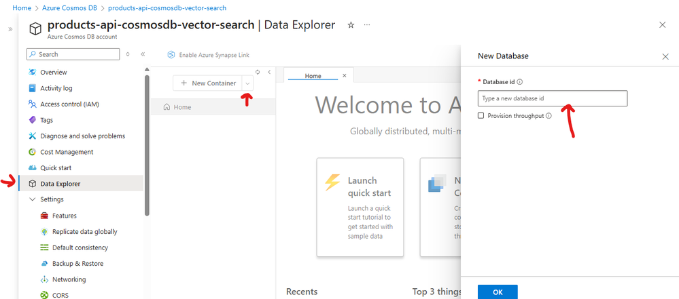
Task: Go to Azure Cosmos DB breadcrumb
Action: tap(70, 7)
